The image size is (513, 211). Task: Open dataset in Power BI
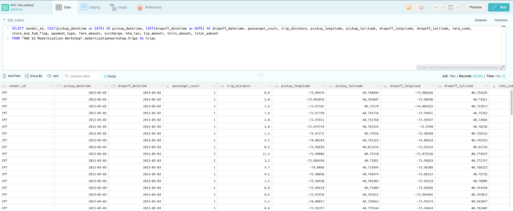[409, 7]
